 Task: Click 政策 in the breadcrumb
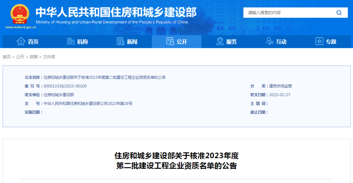pos(34,57)
